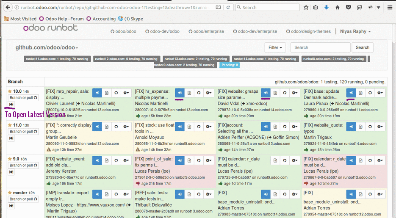This screenshot has height=218, width=396.
Task: Open the Pocket shield icon in the toolbar
Action: [348, 7]
